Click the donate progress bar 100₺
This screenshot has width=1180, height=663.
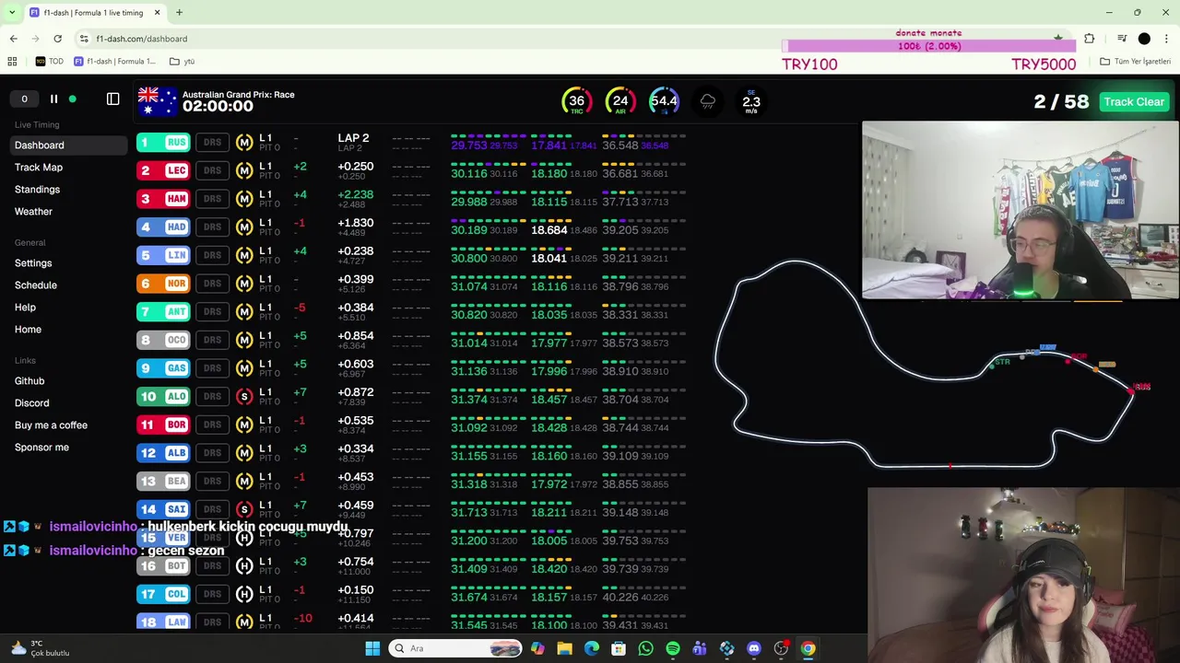(x=929, y=46)
